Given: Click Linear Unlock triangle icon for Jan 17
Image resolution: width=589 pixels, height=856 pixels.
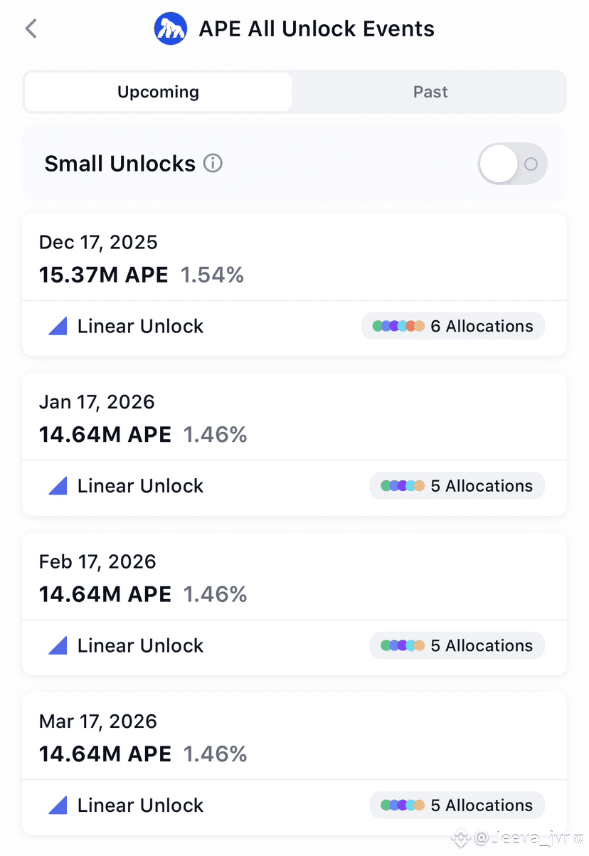Looking at the screenshot, I should point(58,486).
